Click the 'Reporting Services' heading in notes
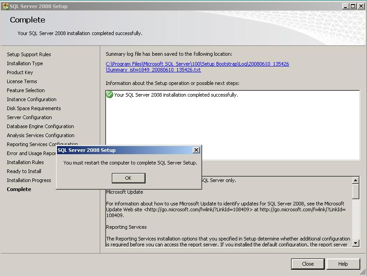The image size is (367, 276). click(x=126, y=227)
